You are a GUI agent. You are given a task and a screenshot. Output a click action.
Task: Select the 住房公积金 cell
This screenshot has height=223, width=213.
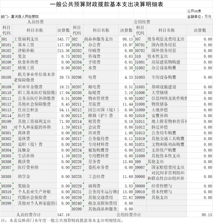[x=34, y=110]
